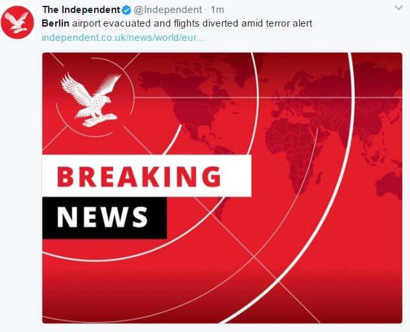Visit the @Independent handle profile
Image resolution: width=410 pixels, height=332 pixels.
coord(168,10)
